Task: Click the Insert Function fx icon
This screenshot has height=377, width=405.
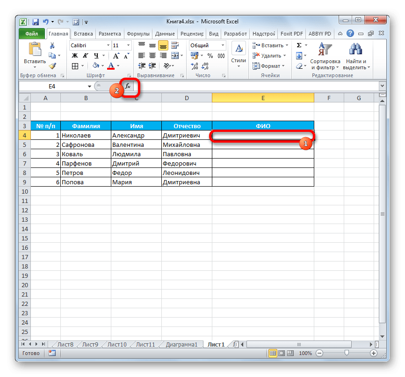Action: click(128, 86)
